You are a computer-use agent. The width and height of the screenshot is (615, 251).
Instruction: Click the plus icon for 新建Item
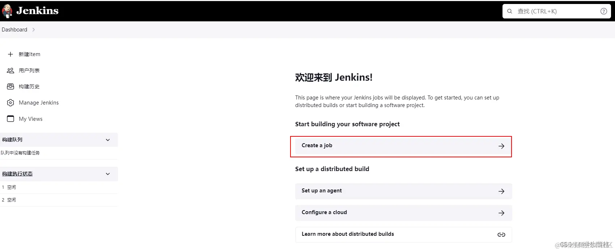[x=10, y=54]
